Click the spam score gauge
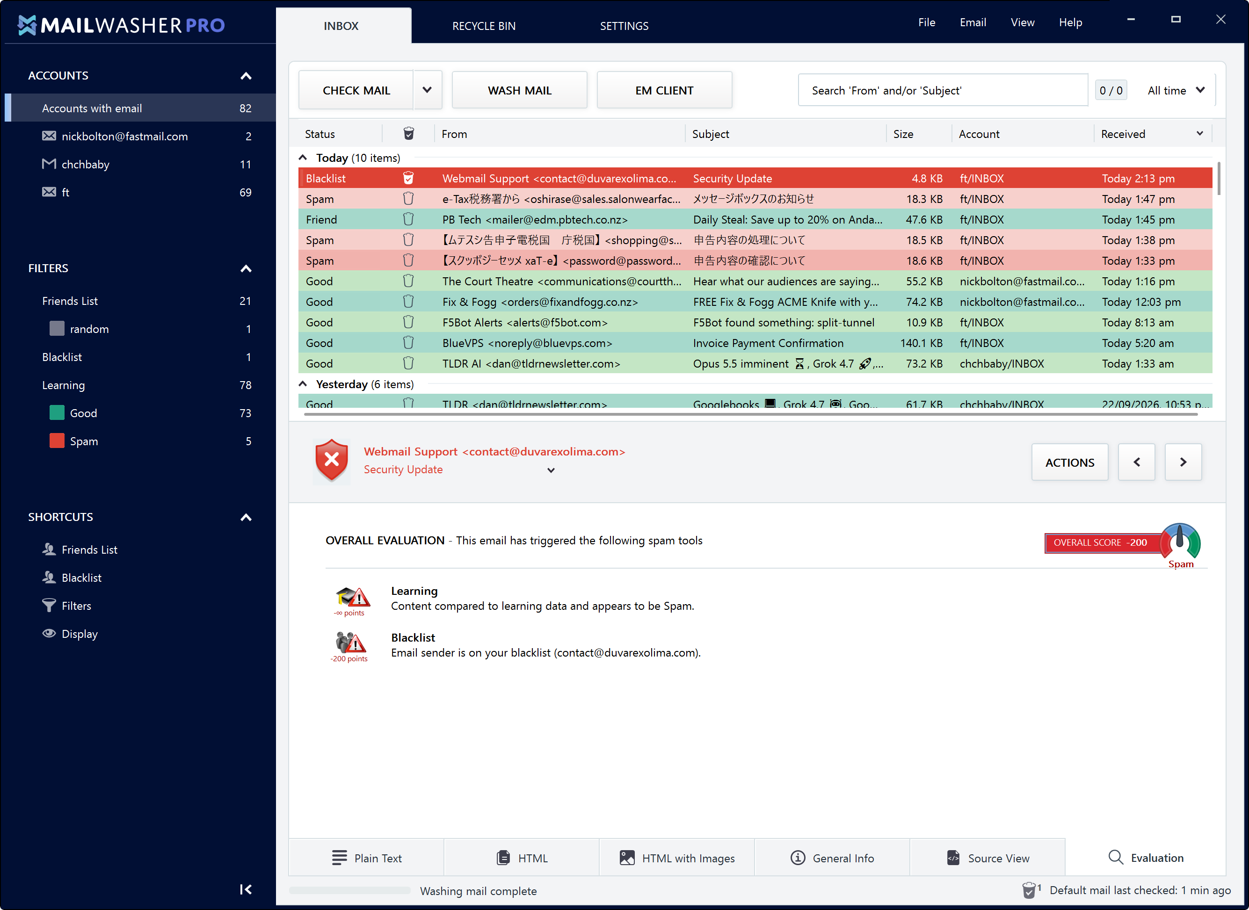This screenshot has height=910, width=1249. point(1180,541)
